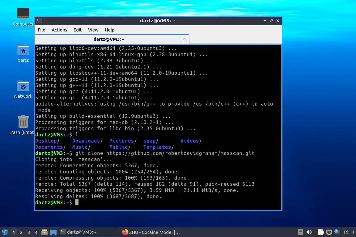
Task: Open the volume control tray icon
Action: point(309,232)
